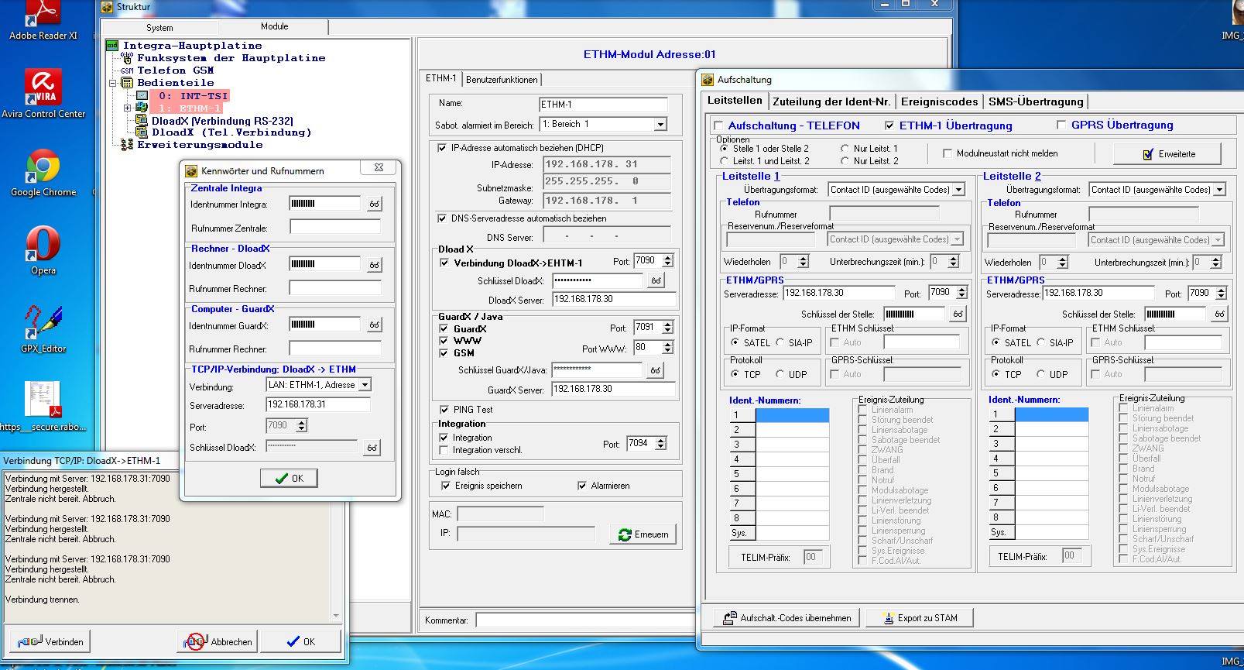Screen dimensions: 1244x670
Task: Select UDP protocol for Leitstelle 1
Action: (780, 374)
